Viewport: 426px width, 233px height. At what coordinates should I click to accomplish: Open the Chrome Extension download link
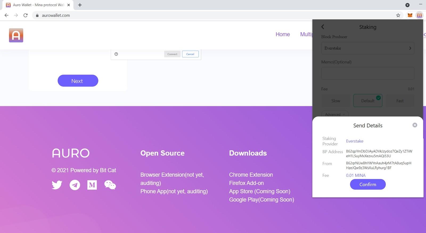pos(251,175)
